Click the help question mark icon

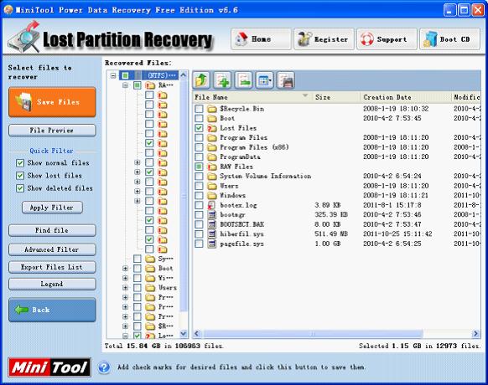[104, 367]
